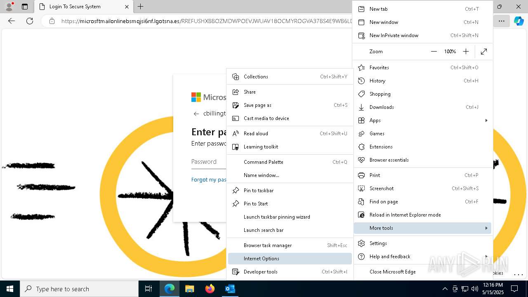Screen dimensions: 528x297
Task: Enter full screen via zoom expand icon
Action: (484, 52)
